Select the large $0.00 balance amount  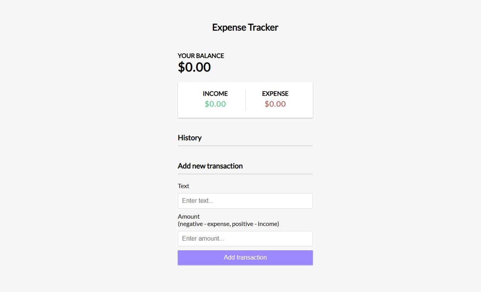coord(194,67)
